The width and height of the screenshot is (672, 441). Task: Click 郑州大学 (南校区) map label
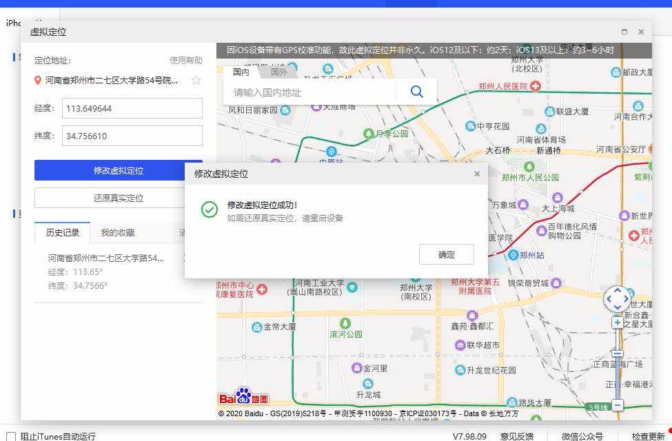(x=416, y=292)
